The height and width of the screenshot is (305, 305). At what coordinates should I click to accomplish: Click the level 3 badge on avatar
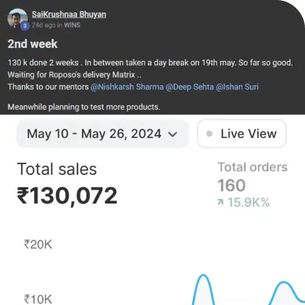pos(25,26)
